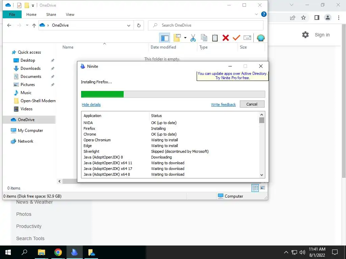Select My Computer in navigation pane

coord(30,131)
